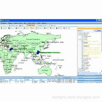Viewport: 102px width, 102px height.
Task: Click the blue vehicle marker near Egypt
Action: (x=11, y=49)
